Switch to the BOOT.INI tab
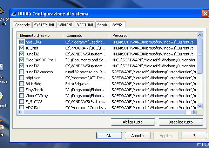Viewport: 209px width, 148px height. [x=85, y=25]
